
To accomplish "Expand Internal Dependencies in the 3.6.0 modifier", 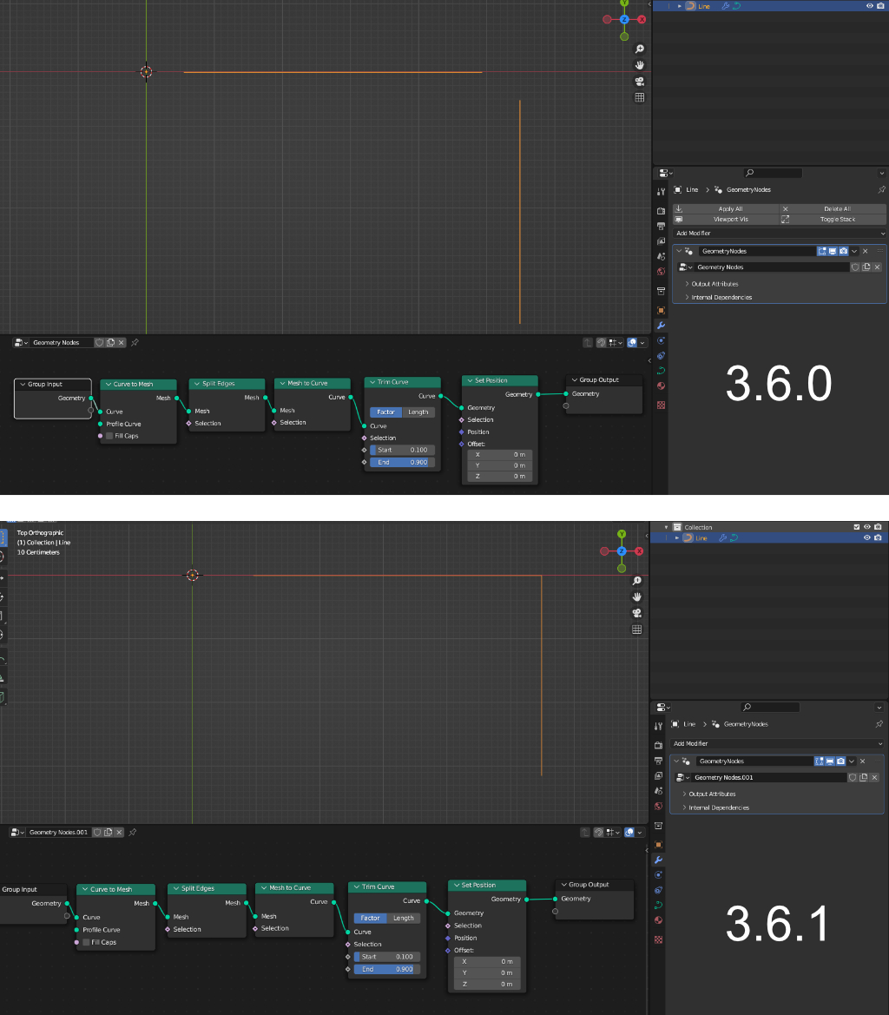I will 718,298.
